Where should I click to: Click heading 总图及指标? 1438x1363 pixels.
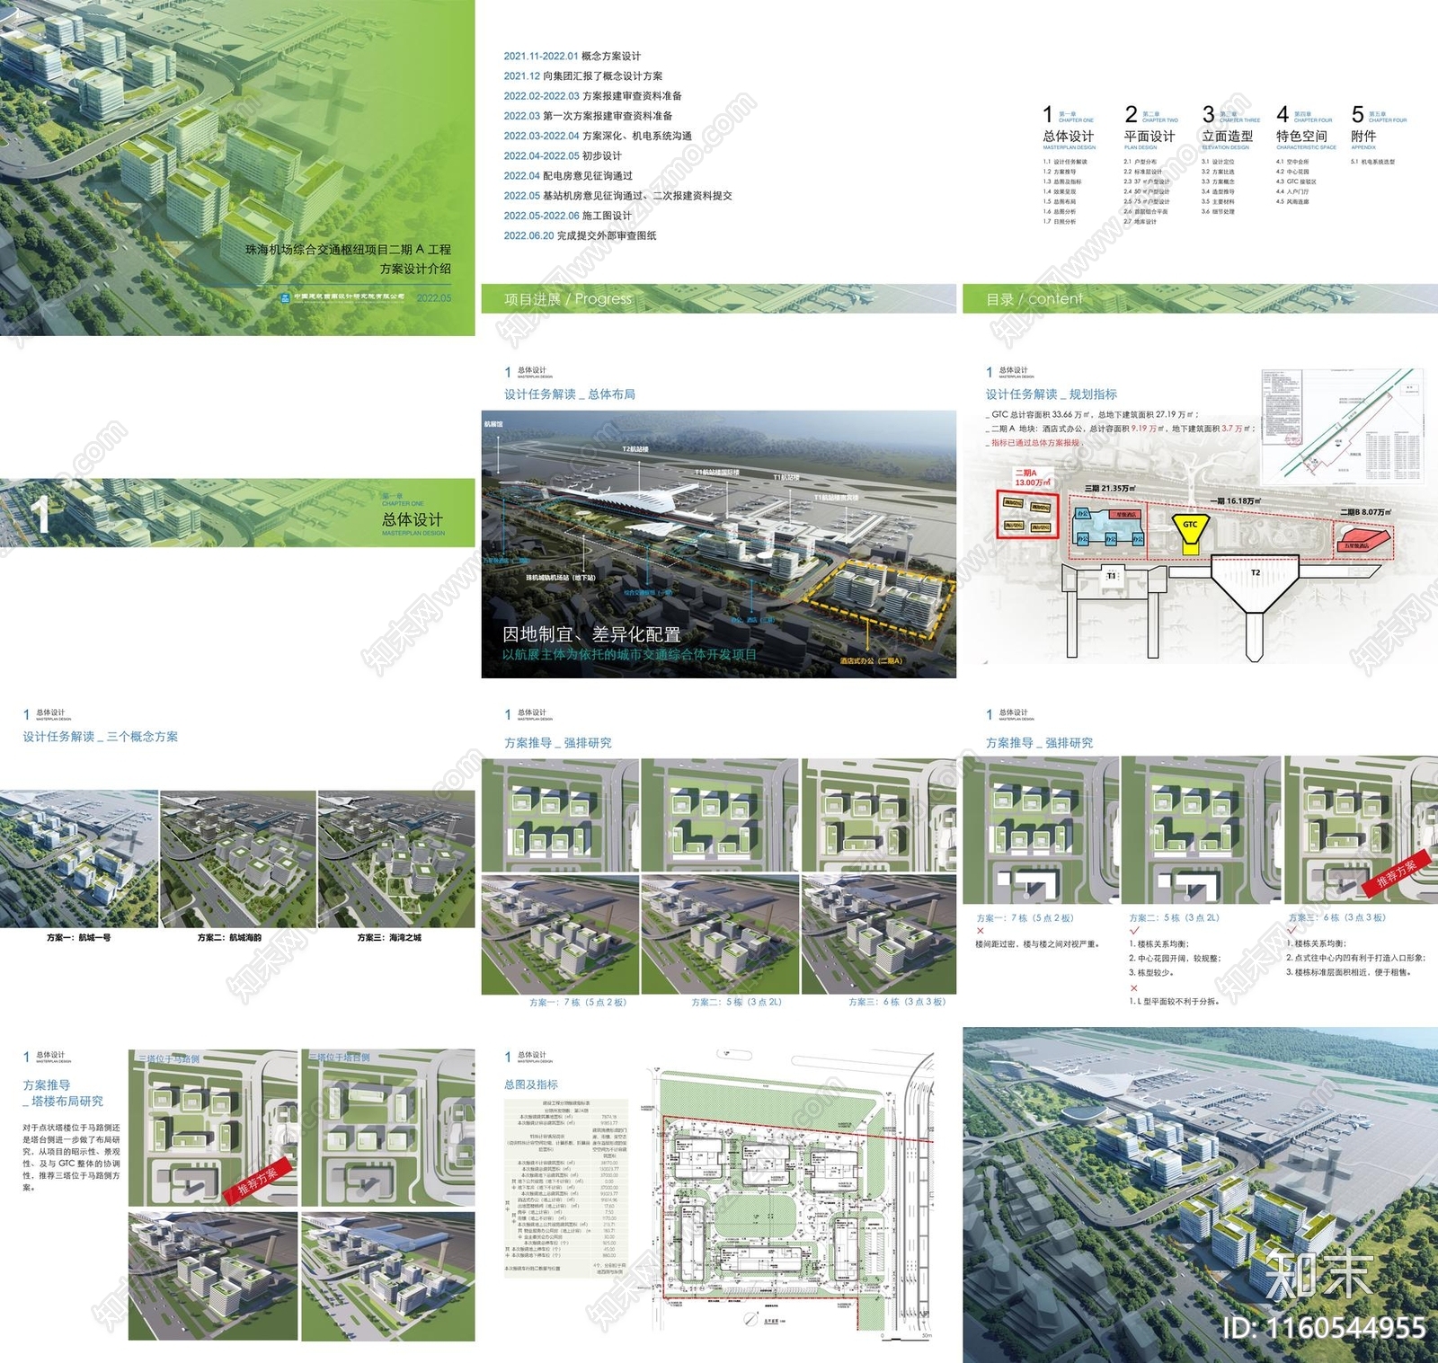(530, 1084)
